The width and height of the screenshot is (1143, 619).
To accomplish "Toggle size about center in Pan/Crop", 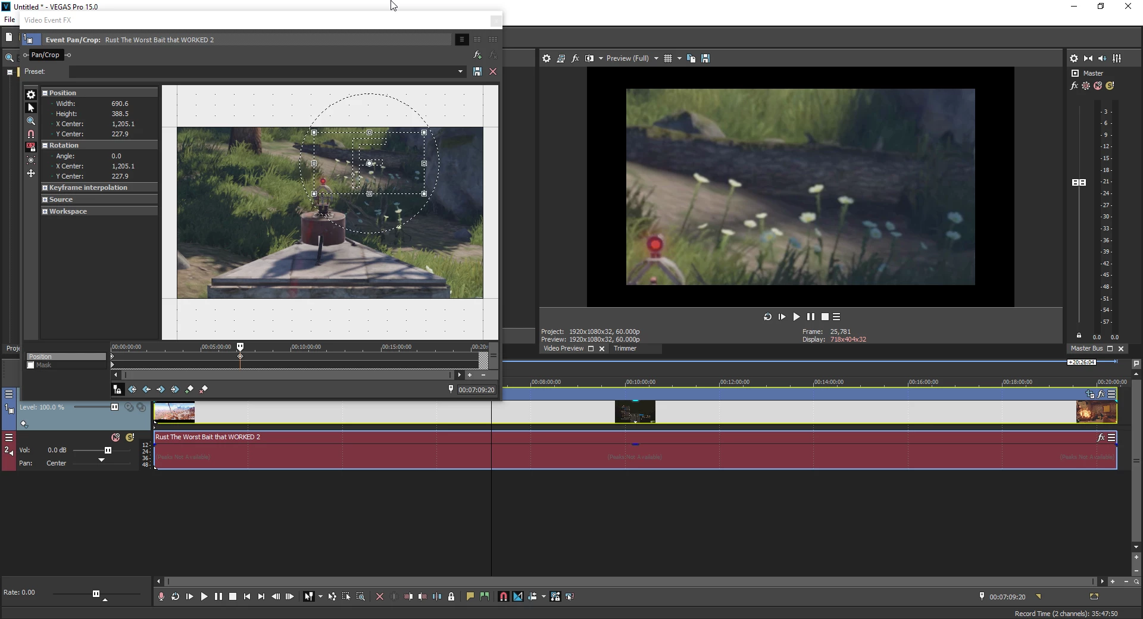I will pyautogui.click(x=31, y=160).
